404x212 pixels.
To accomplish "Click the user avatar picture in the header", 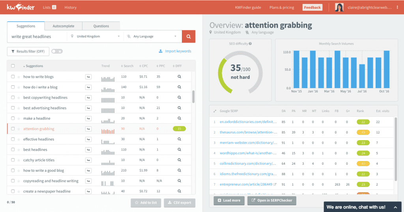I will tap(339, 8).
